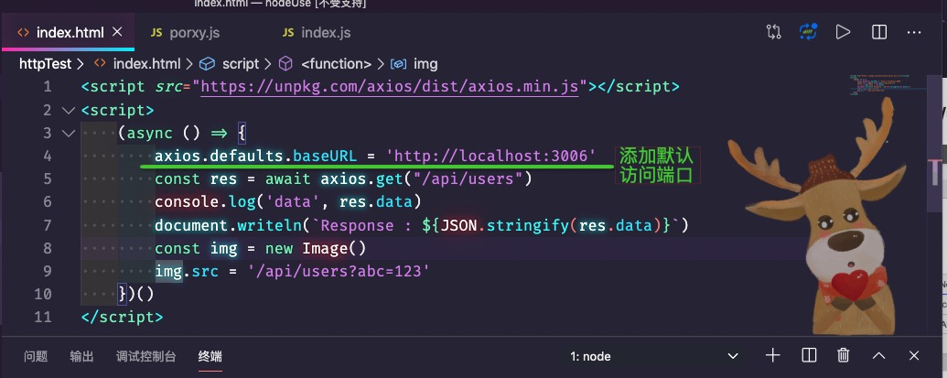Click line number 1 in the gutter

[47, 87]
